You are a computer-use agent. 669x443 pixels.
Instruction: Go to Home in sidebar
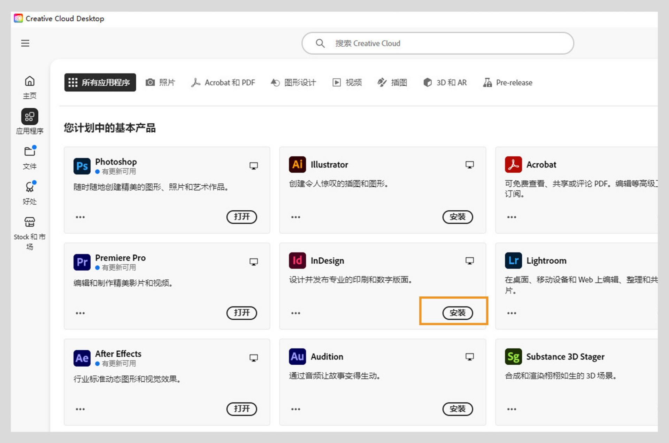pos(30,81)
